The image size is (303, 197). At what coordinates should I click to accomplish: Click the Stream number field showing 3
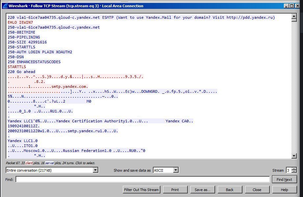[289, 170]
